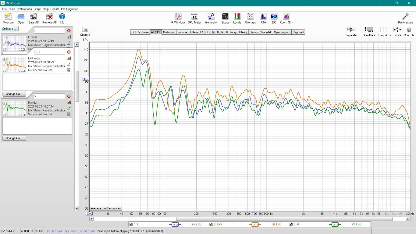The image size is (416, 234).
Task: Launch the RTA analyzer
Action: click(263, 18)
